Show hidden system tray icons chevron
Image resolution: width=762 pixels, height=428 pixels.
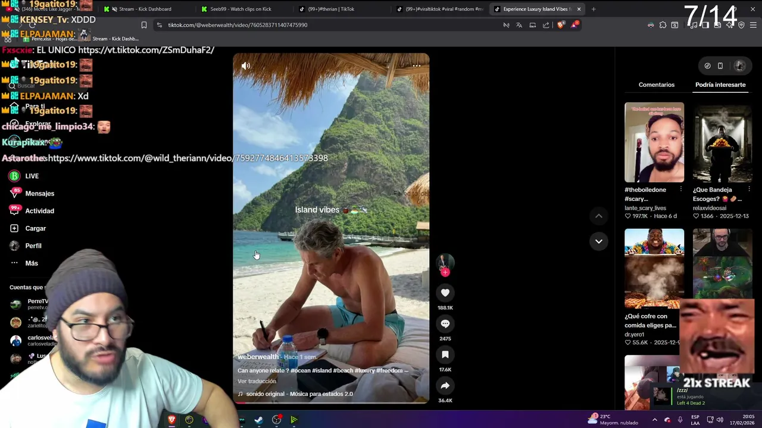coord(654,420)
